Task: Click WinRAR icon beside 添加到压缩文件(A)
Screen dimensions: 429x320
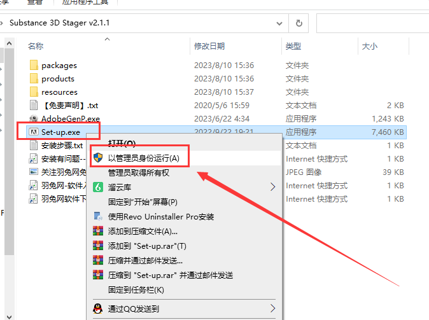Action: (98, 231)
